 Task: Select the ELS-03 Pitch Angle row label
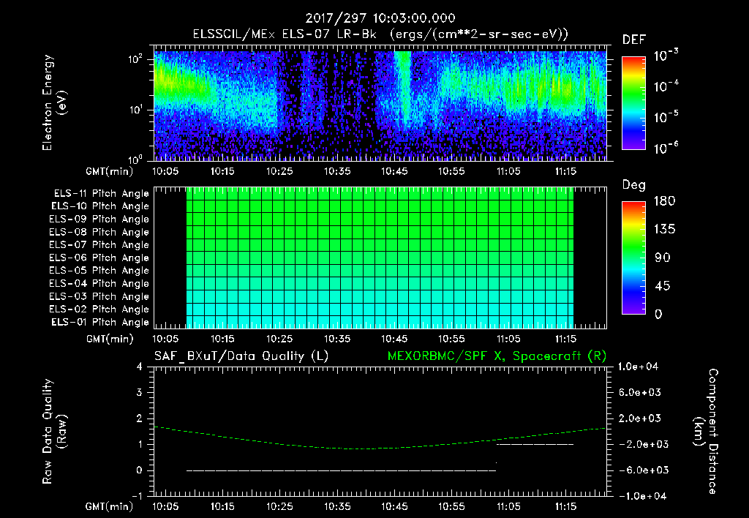click(x=99, y=296)
